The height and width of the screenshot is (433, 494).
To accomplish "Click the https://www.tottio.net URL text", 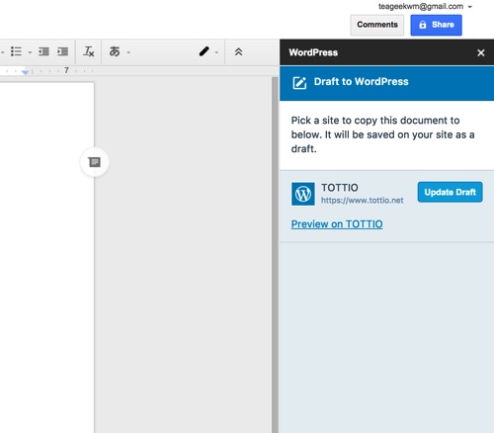I will pyautogui.click(x=362, y=201).
